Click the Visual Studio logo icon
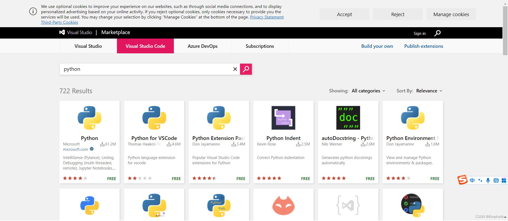The width and height of the screenshot is (508, 221). [62, 32]
